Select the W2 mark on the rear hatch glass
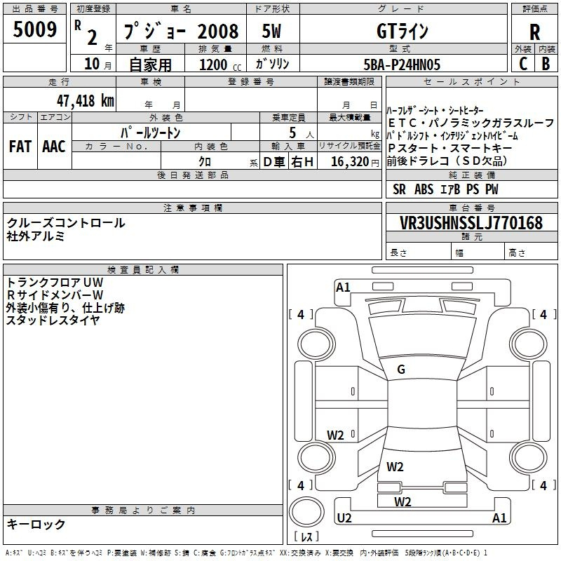Screen dimensions: 561x561 [x=395, y=467]
